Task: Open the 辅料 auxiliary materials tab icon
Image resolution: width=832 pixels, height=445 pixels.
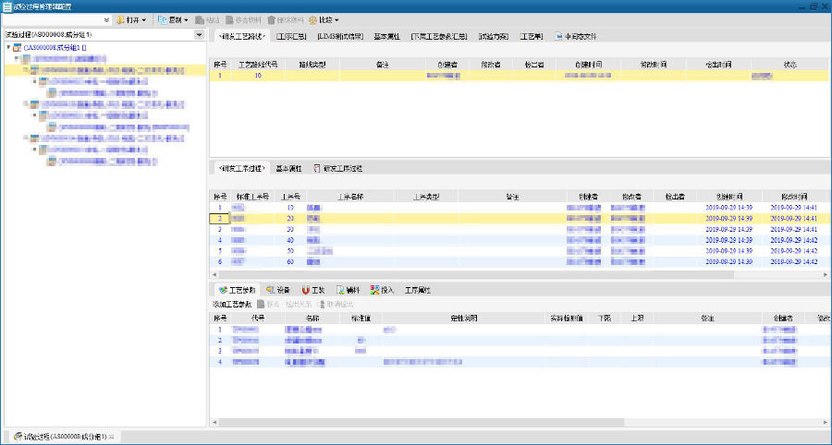Action: [x=341, y=290]
